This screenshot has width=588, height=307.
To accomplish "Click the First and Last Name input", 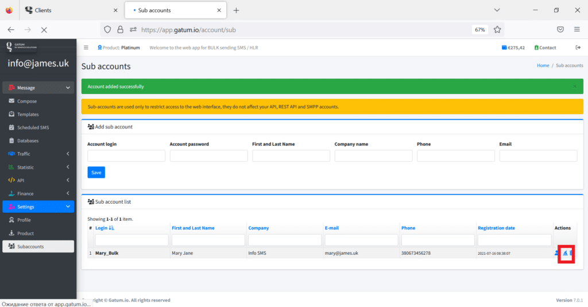I will pos(291,156).
